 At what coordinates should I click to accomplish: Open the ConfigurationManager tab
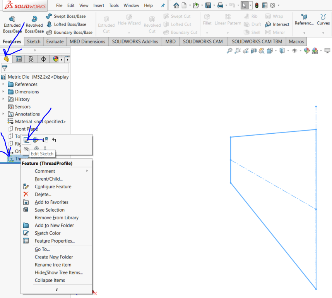pyautogui.click(x=31, y=59)
